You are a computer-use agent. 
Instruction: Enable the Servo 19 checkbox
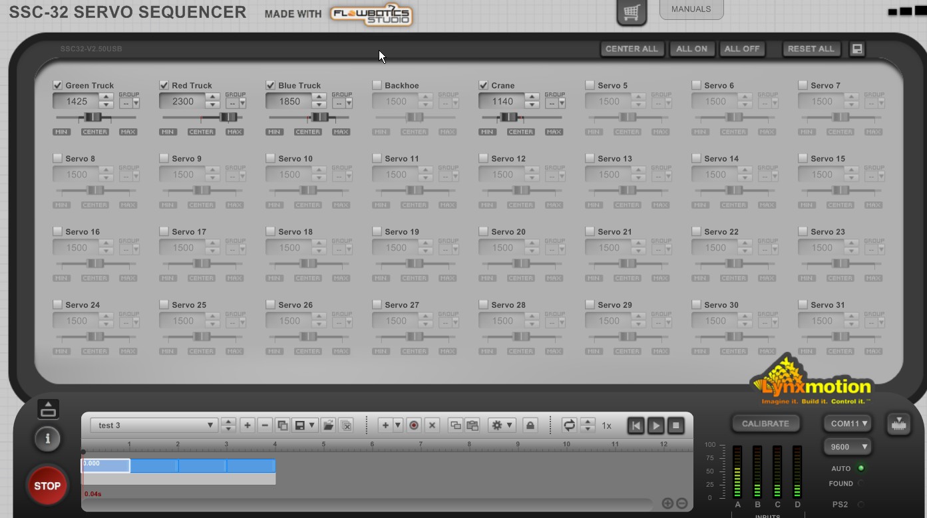click(x=377, y=231)
